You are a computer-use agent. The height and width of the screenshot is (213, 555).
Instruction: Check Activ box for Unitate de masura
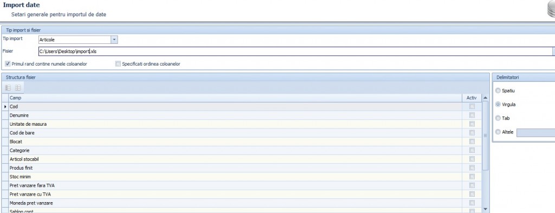472,124
